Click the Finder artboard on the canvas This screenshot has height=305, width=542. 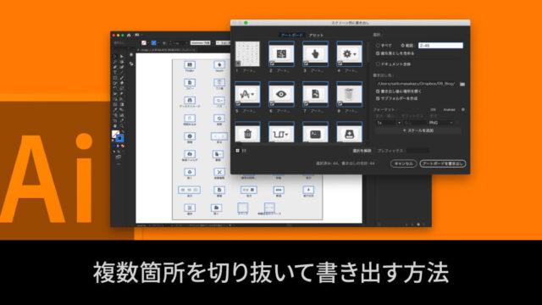(x=190, y=65)
